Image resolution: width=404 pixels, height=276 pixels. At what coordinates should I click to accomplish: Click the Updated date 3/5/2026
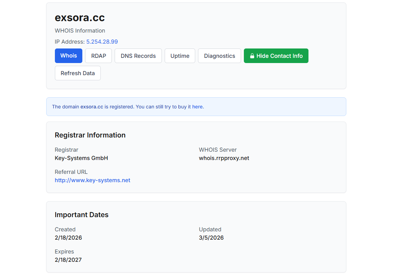click(211, 238)
